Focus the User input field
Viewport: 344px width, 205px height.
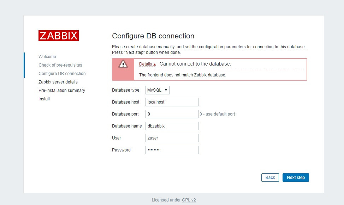(172, 138)
